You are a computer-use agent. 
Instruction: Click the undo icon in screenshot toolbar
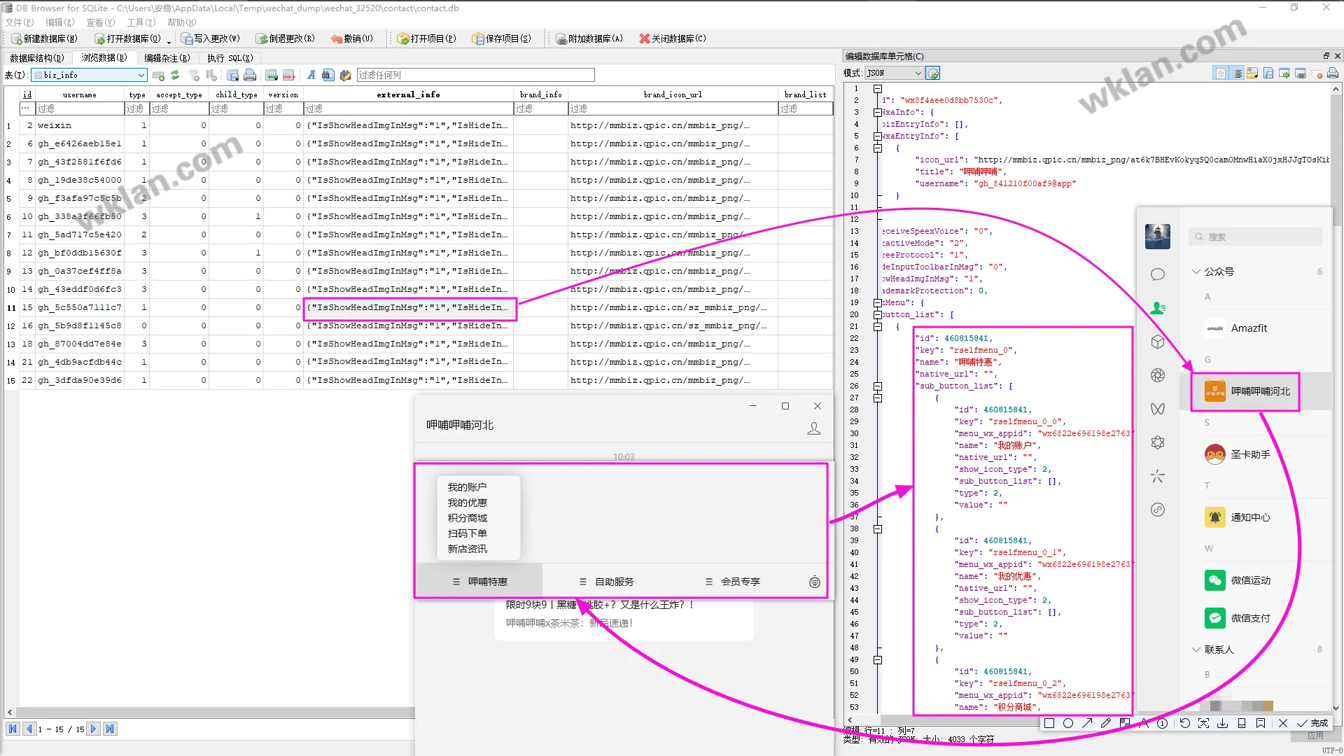[1184, 723]
